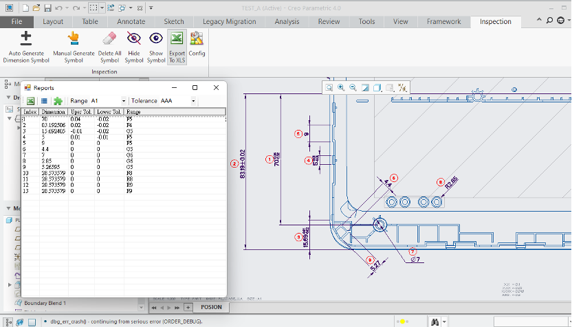This screenshot has width=572, height=327.
Task: Click the green puzzle icon in Reports toolbar
Action: coord(58,101)
